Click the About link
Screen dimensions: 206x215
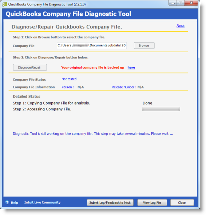[181, 26]
